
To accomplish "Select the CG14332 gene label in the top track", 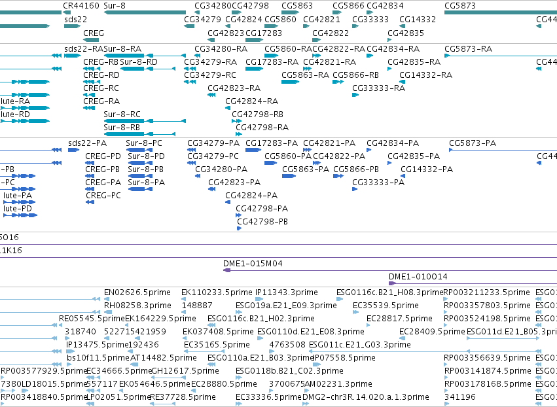I will coord(418,19).
